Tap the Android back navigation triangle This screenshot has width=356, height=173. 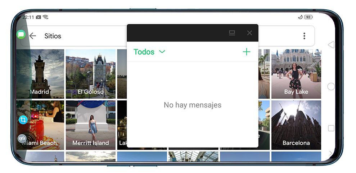[x=331, y=44]
